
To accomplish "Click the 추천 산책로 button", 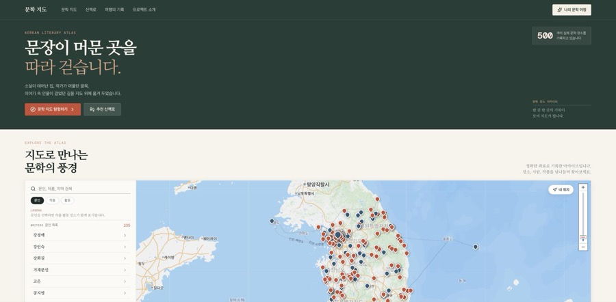I will pos(102,109).
